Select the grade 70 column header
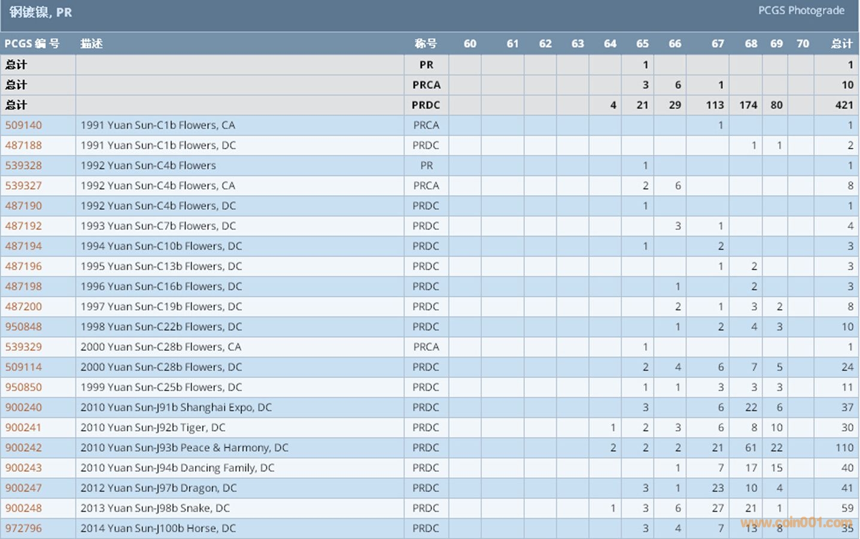 point(803,44)
